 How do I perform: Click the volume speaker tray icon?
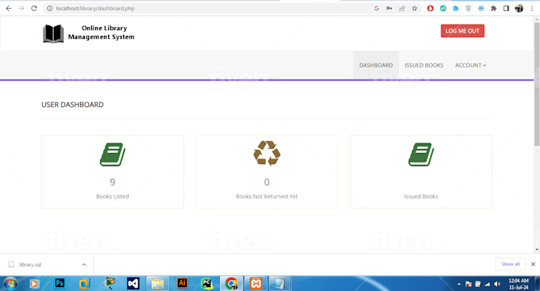click(497, 284)
